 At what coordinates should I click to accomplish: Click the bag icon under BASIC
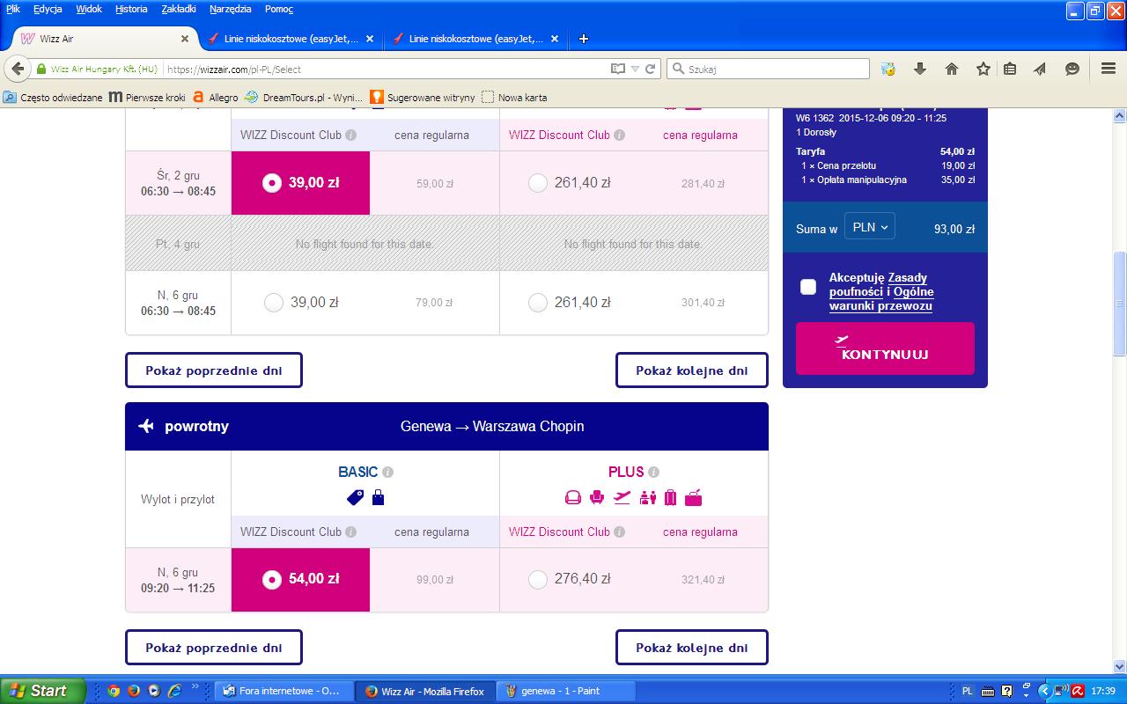pyautogui.click(x=378, y=498)
